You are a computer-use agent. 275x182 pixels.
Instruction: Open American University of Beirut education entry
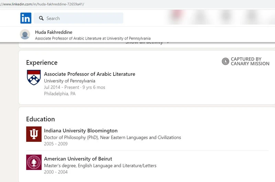pyautogui.click(x=78, y=159)
